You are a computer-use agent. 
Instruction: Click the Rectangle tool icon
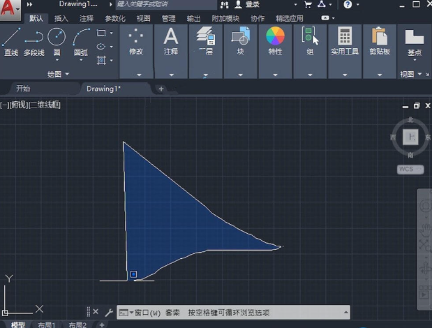tap(101, 33)
